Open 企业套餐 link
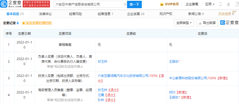This screenshot has width=239, height=104. click(192, 4)
